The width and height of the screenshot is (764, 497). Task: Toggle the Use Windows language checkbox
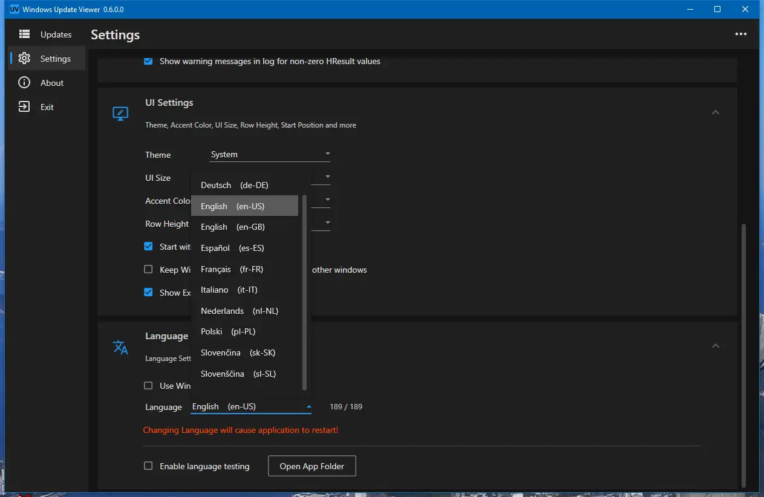coord(148,386)
